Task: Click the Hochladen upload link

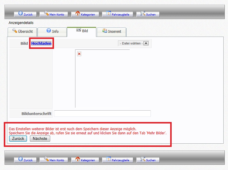Action: (x=41, y=43)
